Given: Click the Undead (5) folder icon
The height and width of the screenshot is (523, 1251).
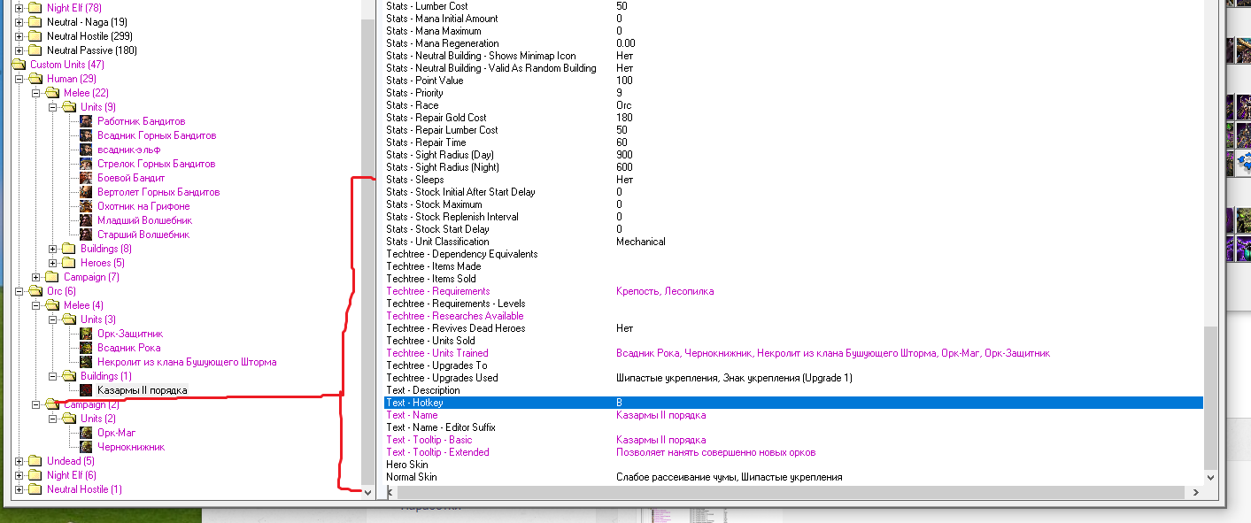Looking at the screenshot, I should point(35,461).
